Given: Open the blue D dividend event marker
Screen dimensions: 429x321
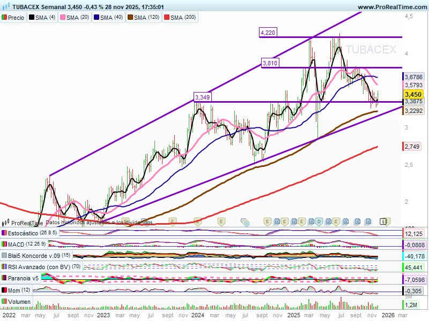Looking at the screenshot, I should [319, 221].
